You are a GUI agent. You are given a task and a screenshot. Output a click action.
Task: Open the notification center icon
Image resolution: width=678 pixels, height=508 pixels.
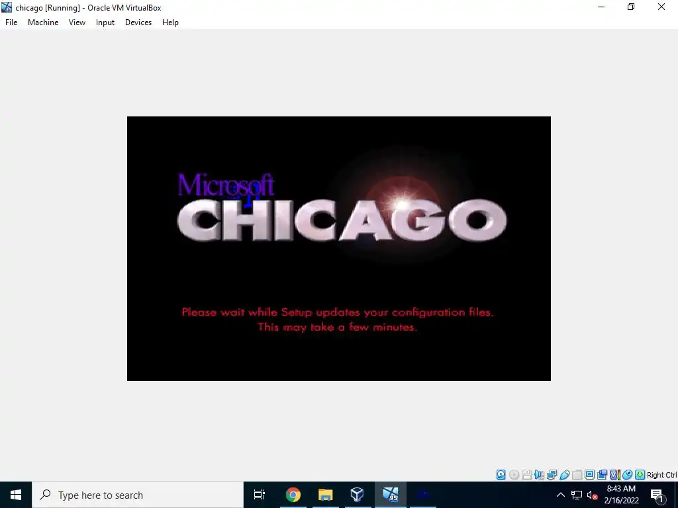pyautogui.click(x=657, y=495)
